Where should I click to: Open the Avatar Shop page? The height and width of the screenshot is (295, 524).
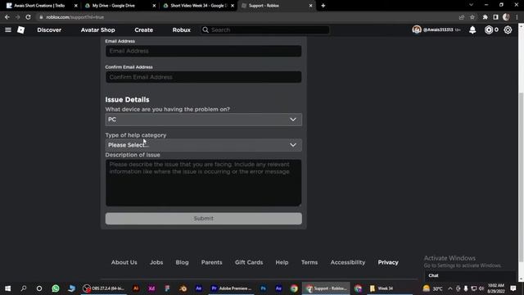tap(97, 29)
